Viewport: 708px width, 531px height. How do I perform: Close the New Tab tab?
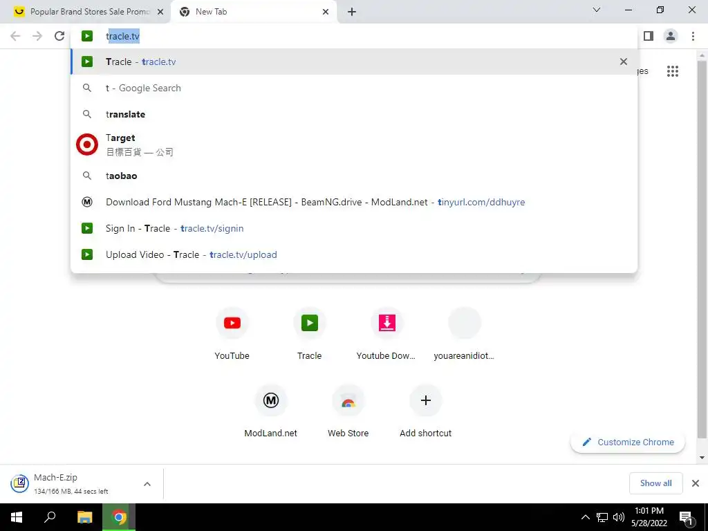[x=326, y=12]
